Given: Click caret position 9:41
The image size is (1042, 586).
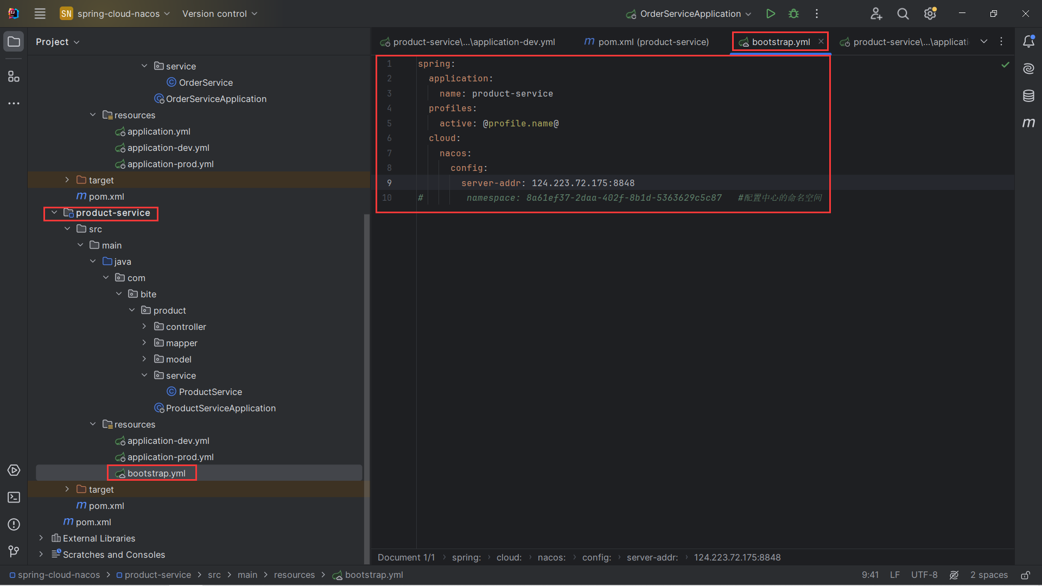Looking at the screenshot, I should tap(870, 575).
